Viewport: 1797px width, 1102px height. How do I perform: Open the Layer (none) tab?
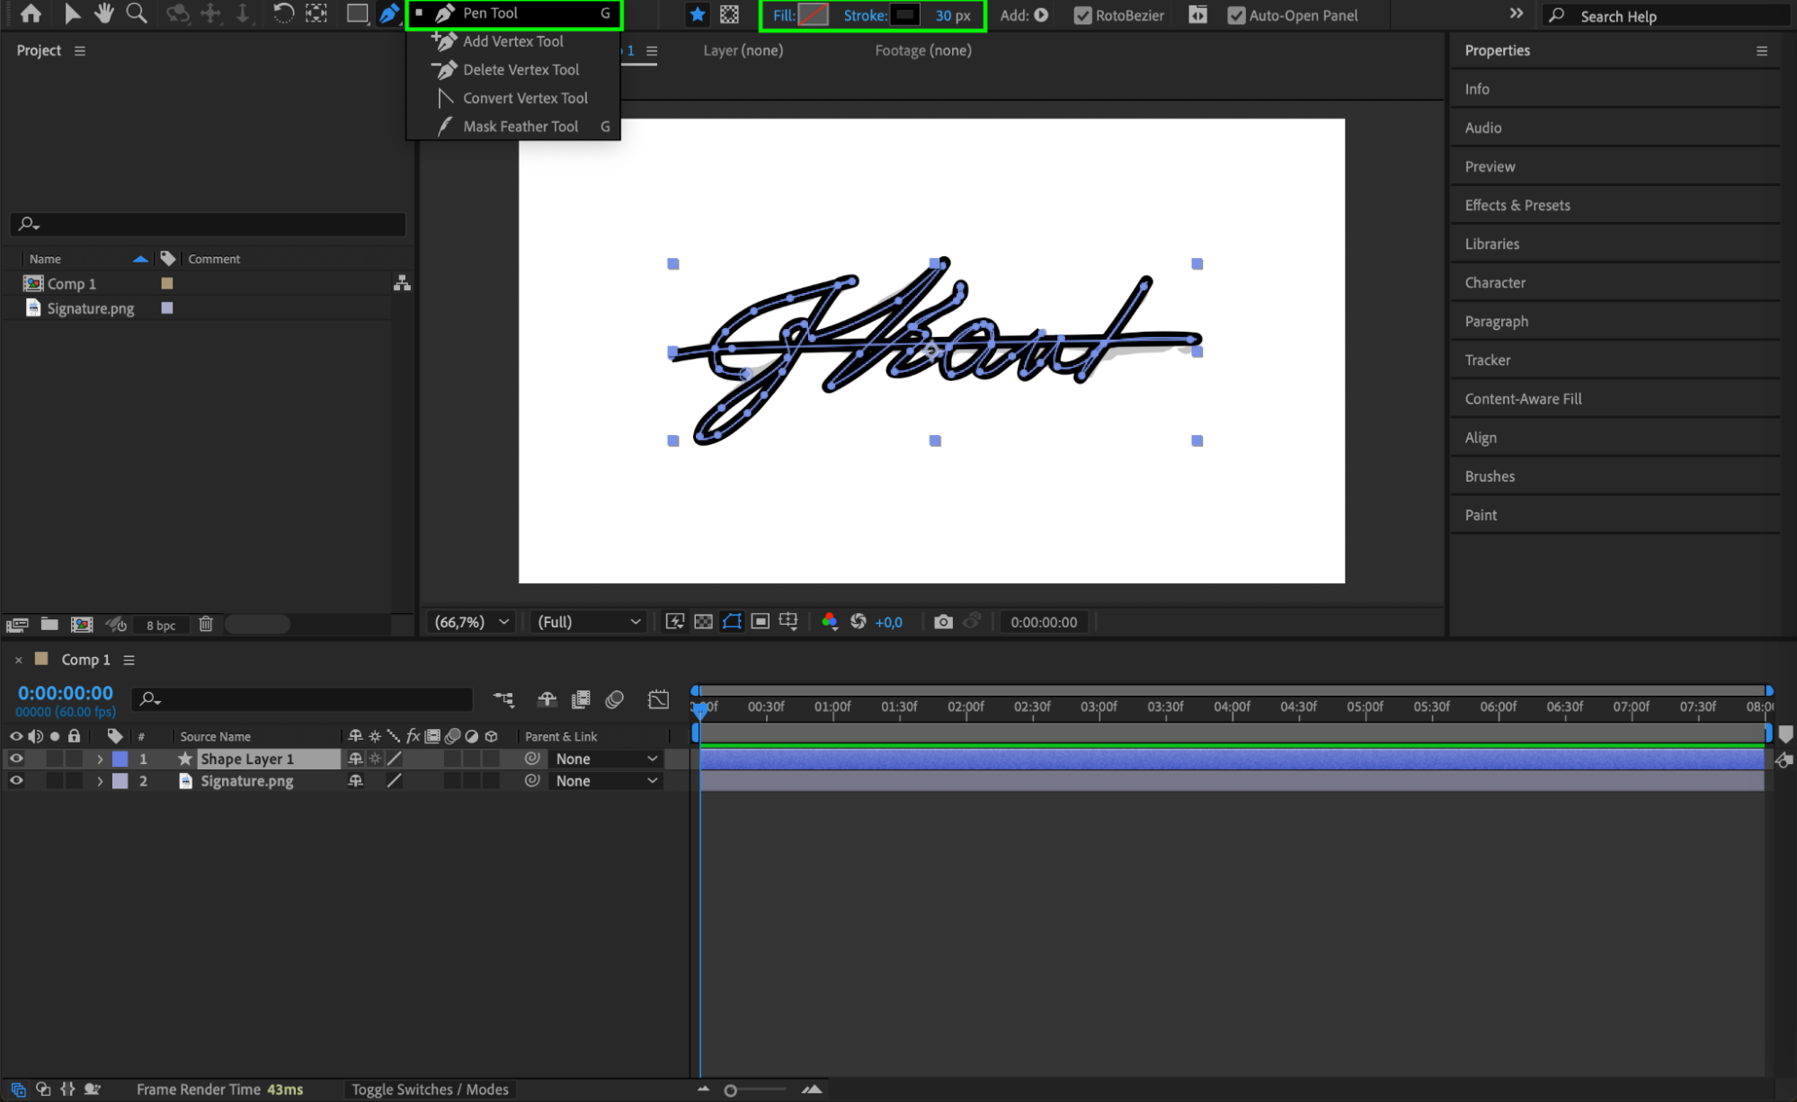coord(743,50)
